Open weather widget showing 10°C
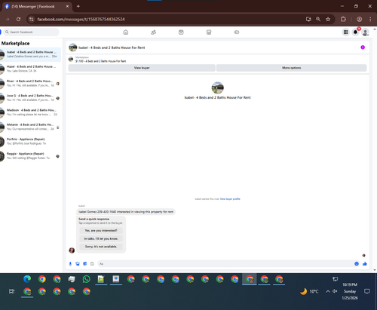Screen dimensions: 377x310 (309, 291)
